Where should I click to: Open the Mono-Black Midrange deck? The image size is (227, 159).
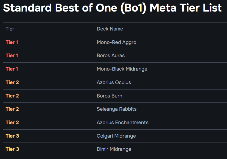122,69
